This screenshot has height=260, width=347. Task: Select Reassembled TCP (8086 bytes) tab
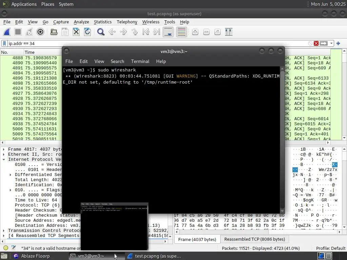coord(254,239)
